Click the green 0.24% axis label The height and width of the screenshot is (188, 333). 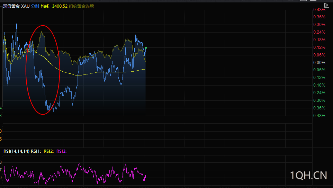coord(319,93)
